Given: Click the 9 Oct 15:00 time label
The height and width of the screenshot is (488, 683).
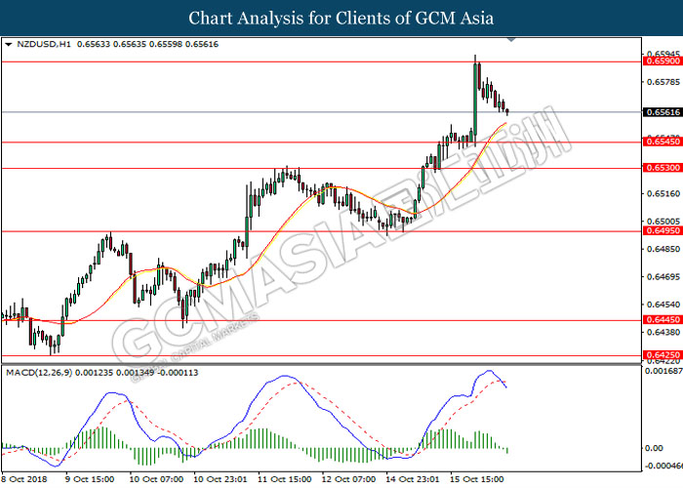Looking at the screenshot, I should (x=90, y=479).
